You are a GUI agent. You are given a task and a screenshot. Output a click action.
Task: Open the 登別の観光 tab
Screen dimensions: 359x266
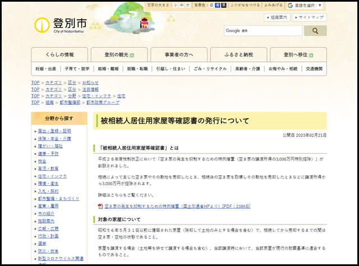(x=119, y=54)
